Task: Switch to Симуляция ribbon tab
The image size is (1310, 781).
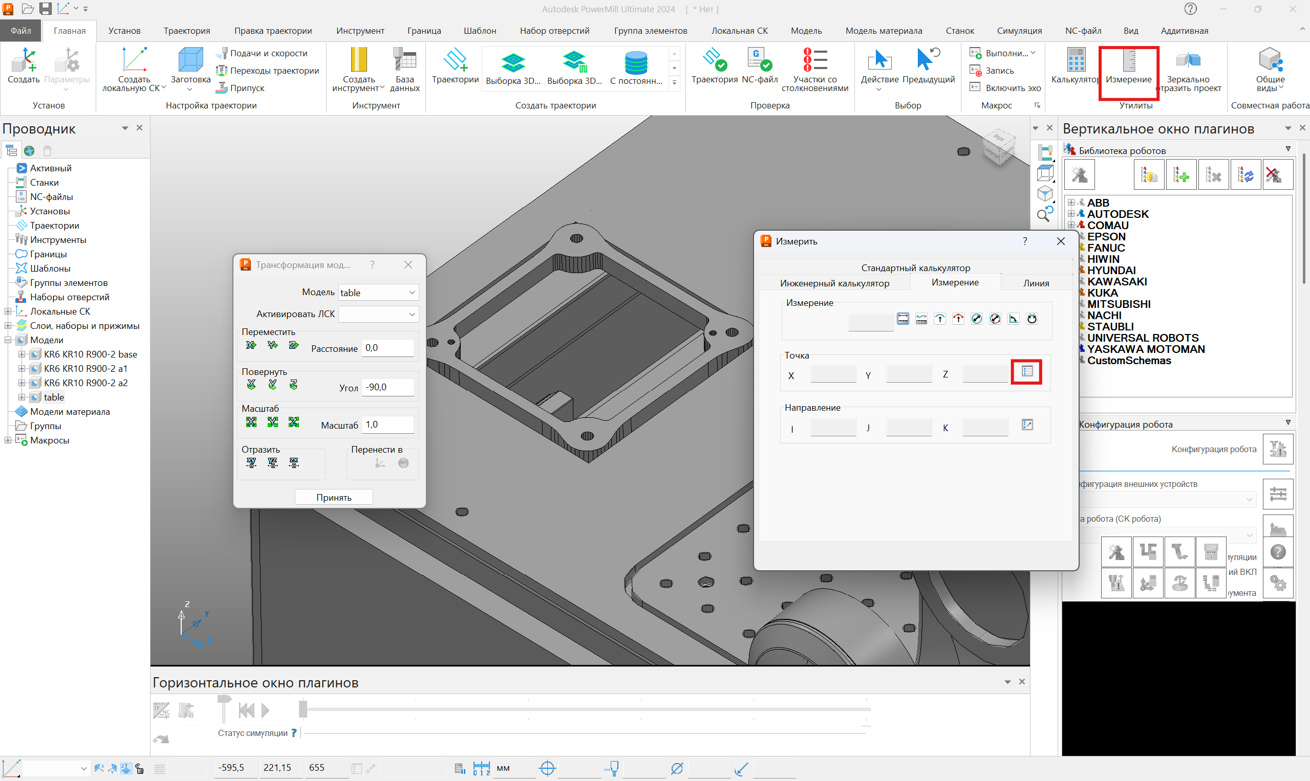Action: tap(1019, 31)
